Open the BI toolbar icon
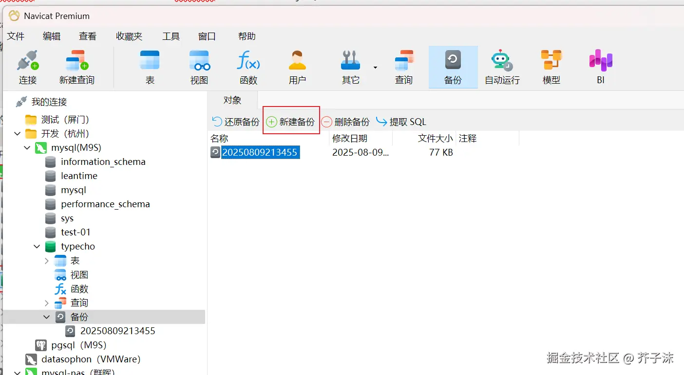 (601, 68)
